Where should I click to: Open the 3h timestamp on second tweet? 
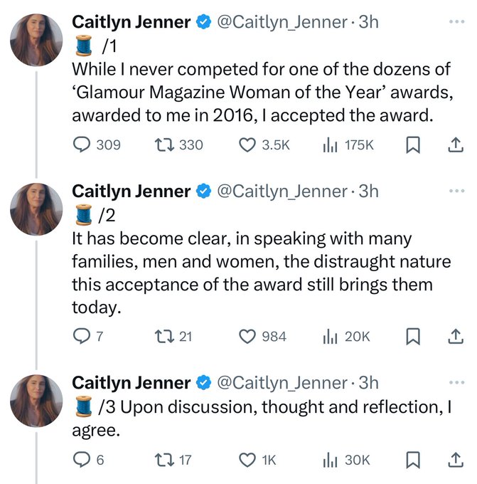369,191
